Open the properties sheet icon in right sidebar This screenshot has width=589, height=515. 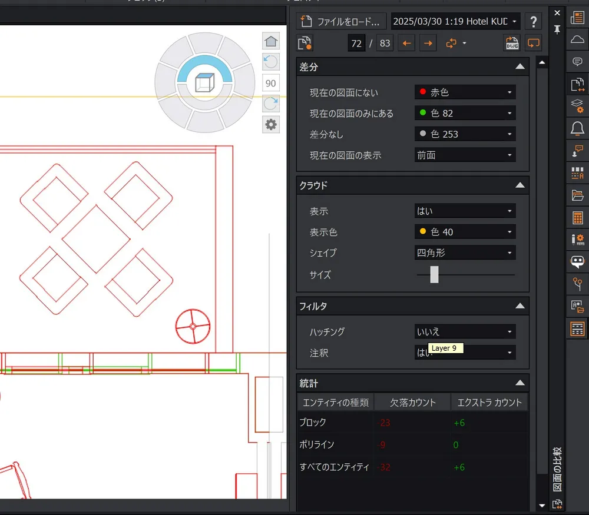577,18
